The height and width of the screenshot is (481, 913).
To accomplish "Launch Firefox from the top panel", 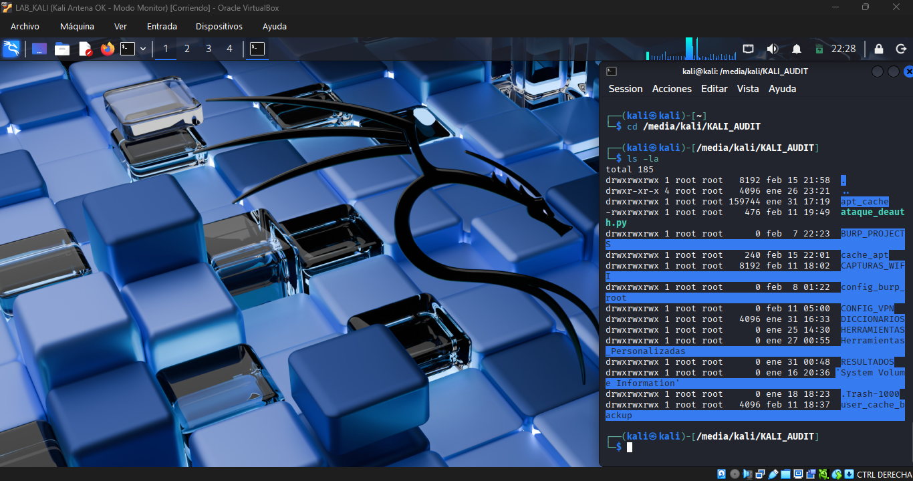I will coord(108,48).
